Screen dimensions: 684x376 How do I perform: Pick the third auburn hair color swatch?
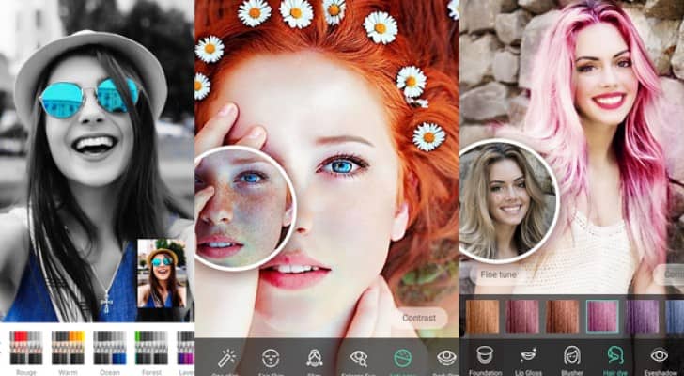pos(562,317)
